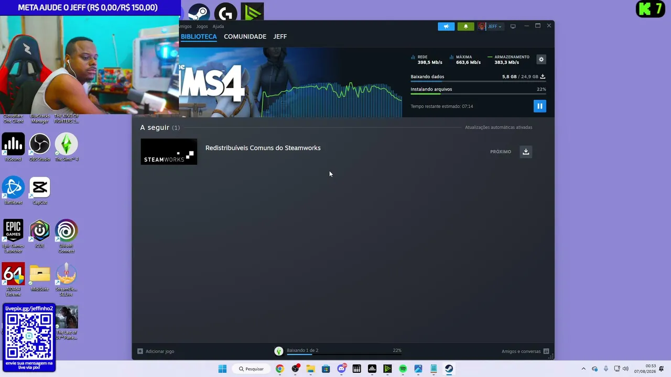Click the download icon for Steamworks Redistributables

(x=526, y=152)
